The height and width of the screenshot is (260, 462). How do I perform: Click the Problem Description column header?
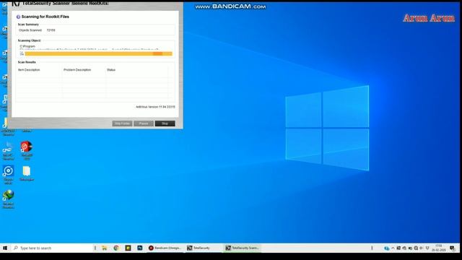point(77,70)
